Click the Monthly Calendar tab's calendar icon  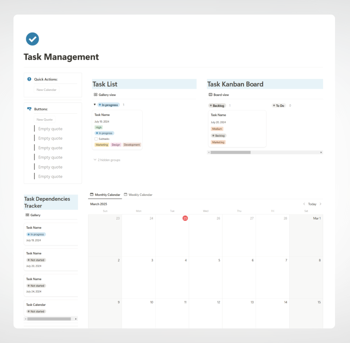coord(92,195)
